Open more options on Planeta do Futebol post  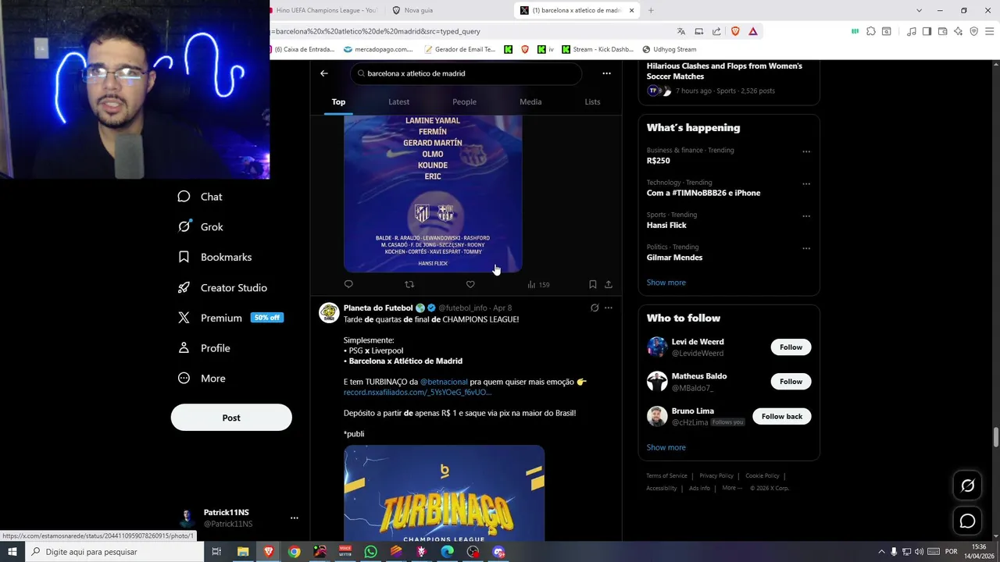pyautogui.click(x=609, y=308)
